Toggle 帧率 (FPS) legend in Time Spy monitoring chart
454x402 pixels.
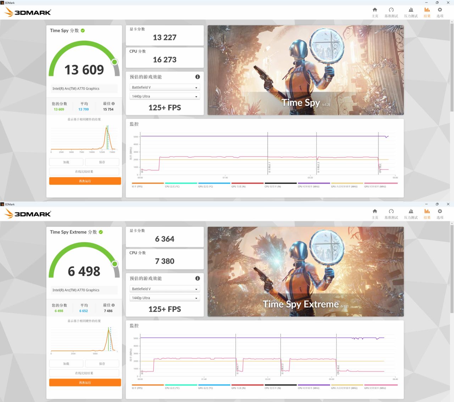148,185
